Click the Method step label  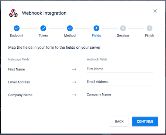click(x=70, y=35)
